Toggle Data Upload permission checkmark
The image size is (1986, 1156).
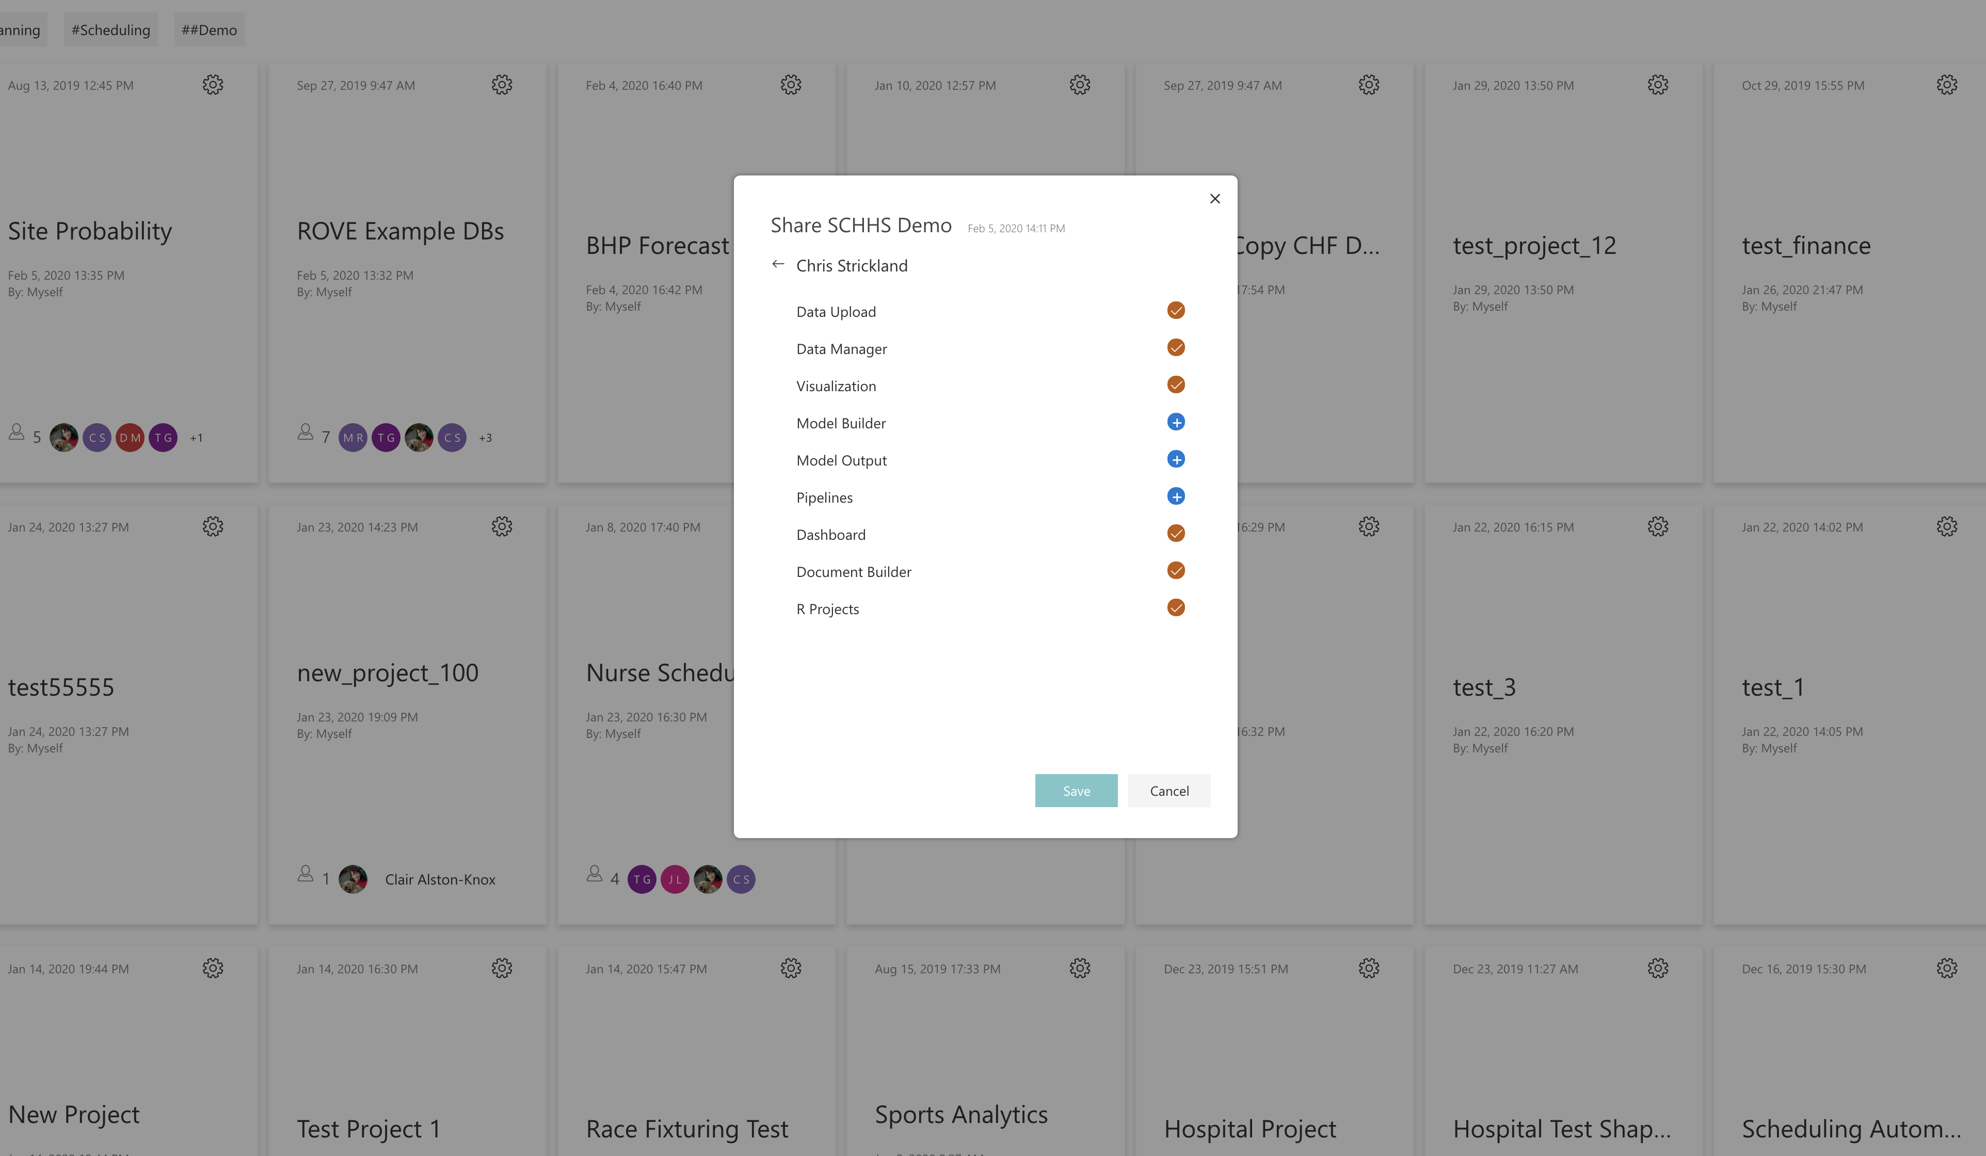(1176, 311)
